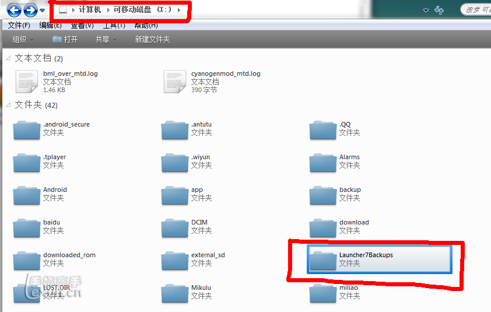This screenshot has width=491, height=312.
Task: Expand arrow after 可移动磁盘 (I:) breadcrumb
Action: pyautogui.click(x=179, y=10)
